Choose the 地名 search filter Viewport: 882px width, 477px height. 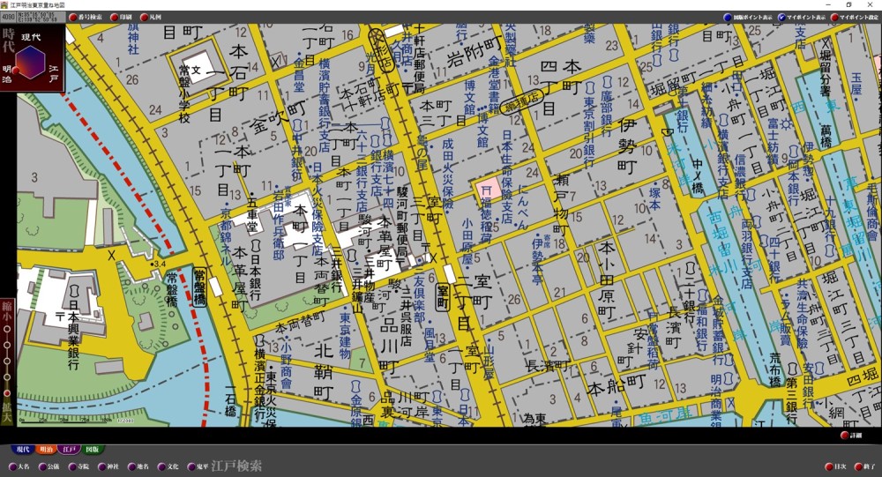point(132,466)
